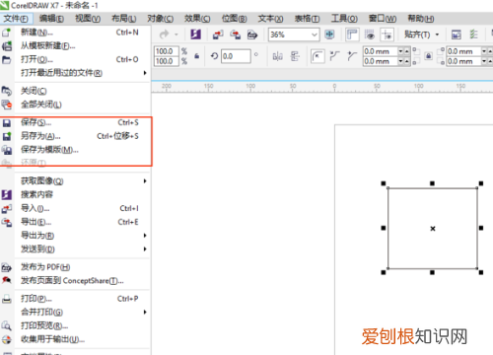This screenshot has width=493, height=355.
Task: Click the Export icon in the toolbar
Action: click(235, 35)
